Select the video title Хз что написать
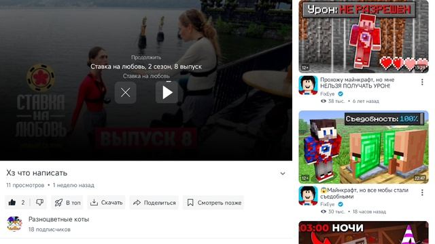The image size is (435, 244). [37, 173]
